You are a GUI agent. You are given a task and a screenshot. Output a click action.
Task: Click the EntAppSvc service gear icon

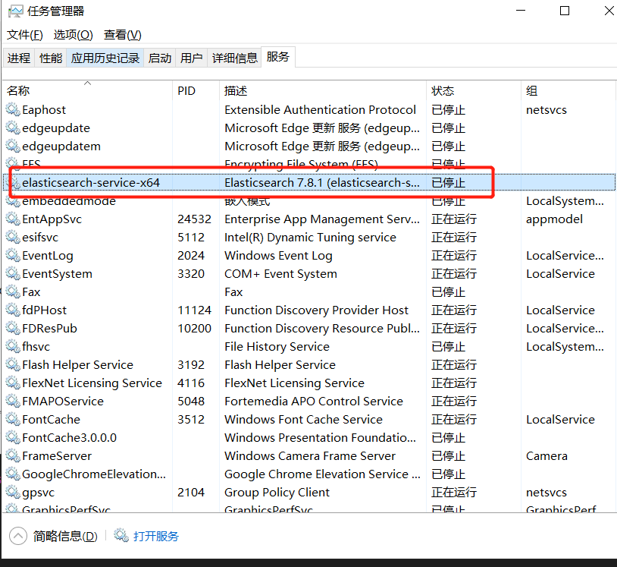13,219
